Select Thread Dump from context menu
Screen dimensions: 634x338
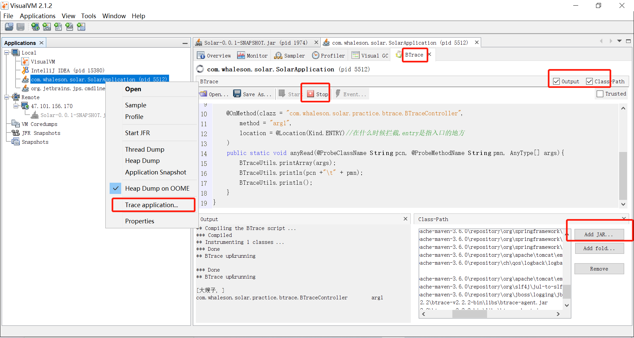[145, 149]
